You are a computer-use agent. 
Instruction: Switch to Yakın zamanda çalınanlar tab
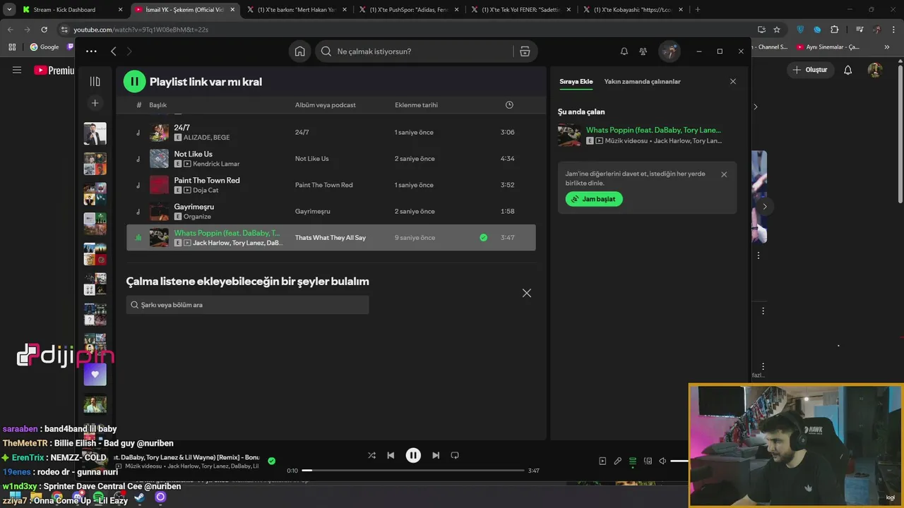tap(642, 82)
